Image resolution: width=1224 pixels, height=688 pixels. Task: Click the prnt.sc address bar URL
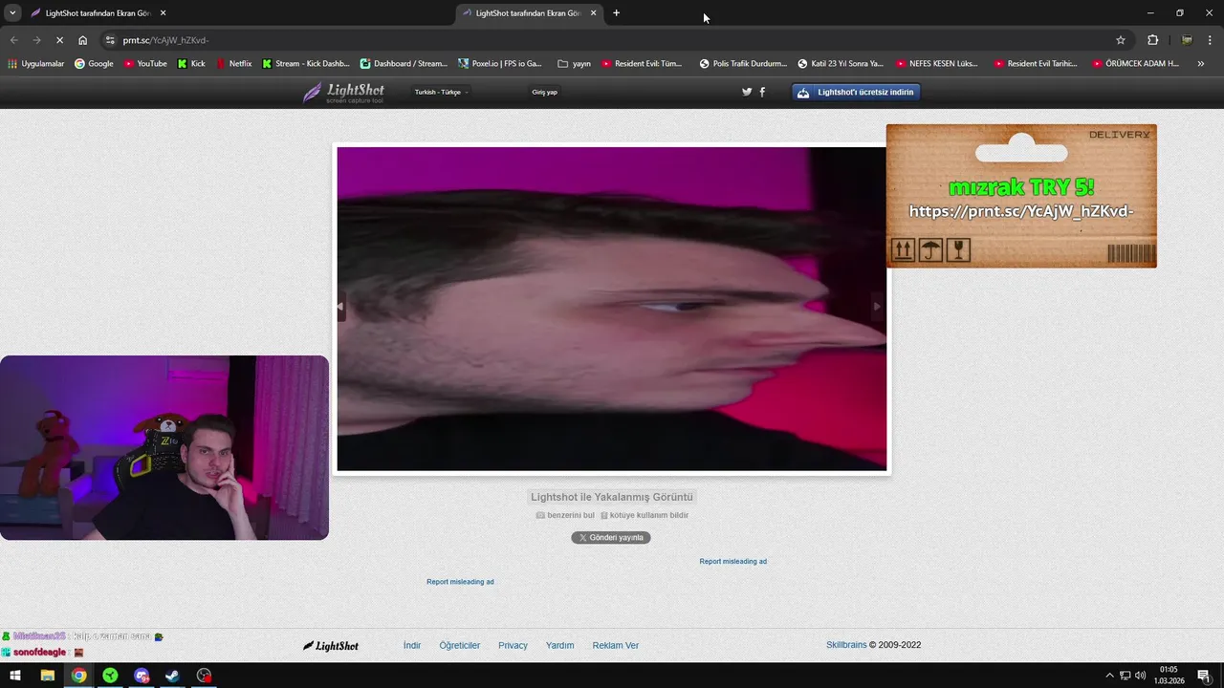pyautogui.click(x=165, y=40)
